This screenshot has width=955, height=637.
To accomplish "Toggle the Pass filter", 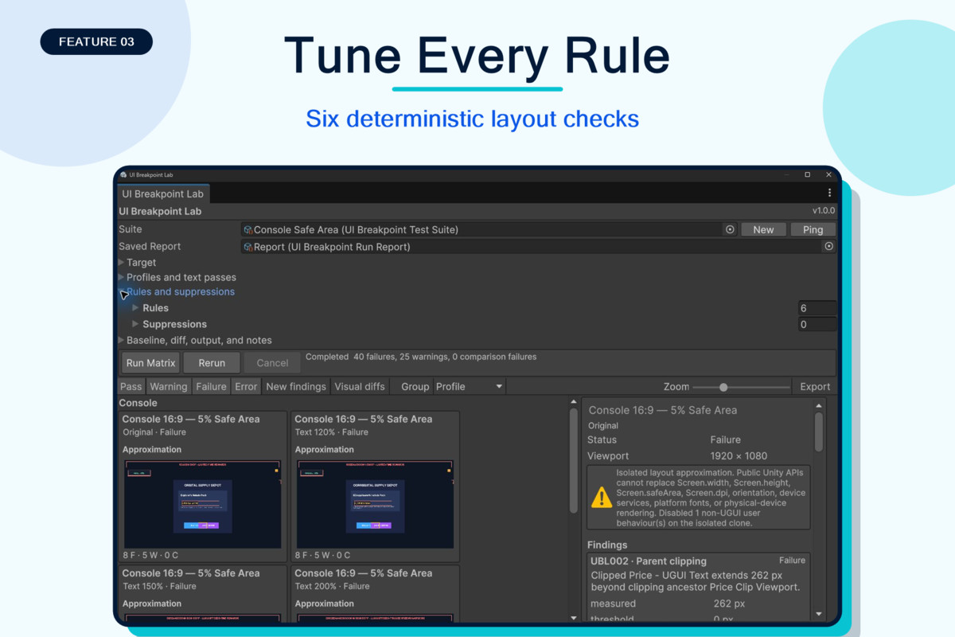I will coord(131,386).
